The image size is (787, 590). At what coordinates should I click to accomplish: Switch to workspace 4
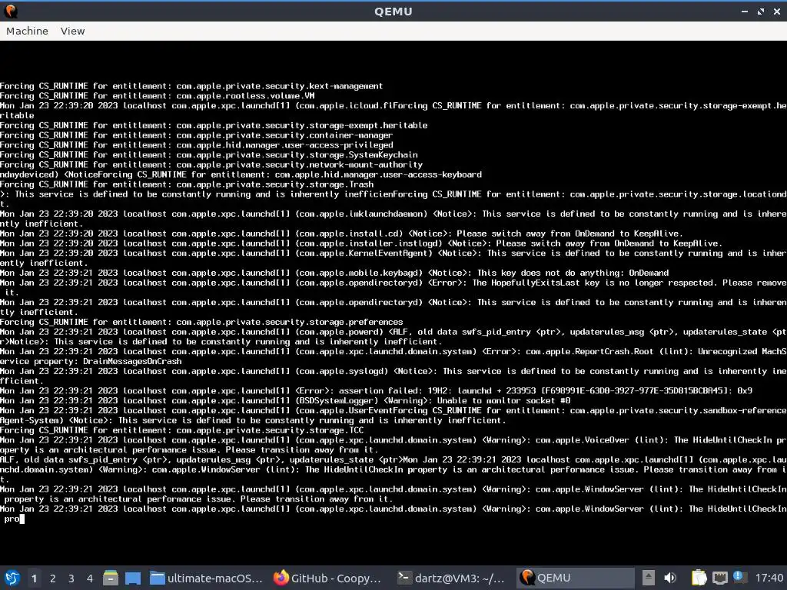point(90,578)
